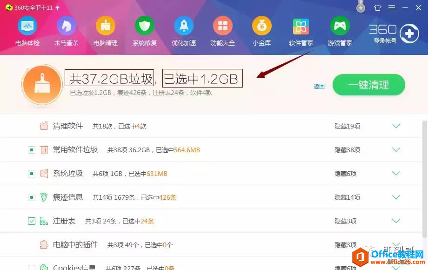This screenshot has height=270, width=428.
Task: Select the 清理软件 row label
Action: coord(68,126)
